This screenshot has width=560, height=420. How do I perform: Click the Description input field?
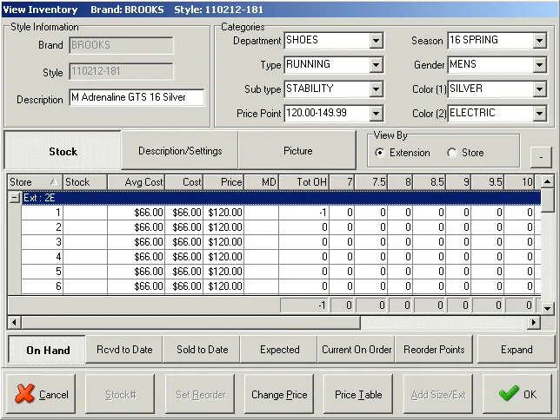[137, 97]
